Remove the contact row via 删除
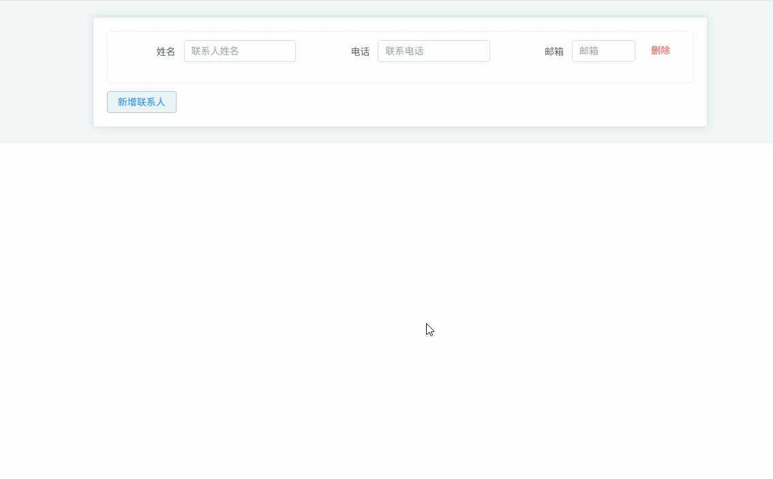 click(660, 50)
